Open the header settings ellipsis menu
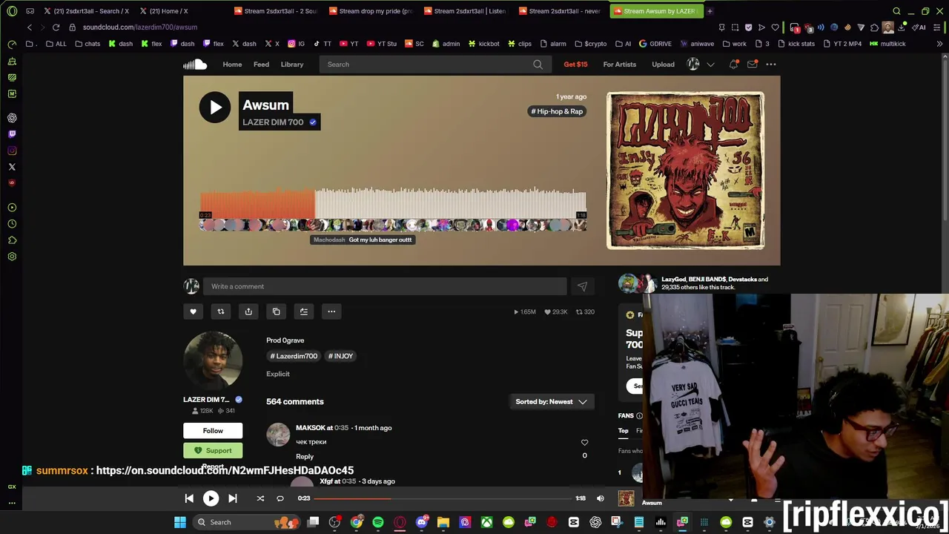The height and width of the screenshot is (534, 949). 771,65
